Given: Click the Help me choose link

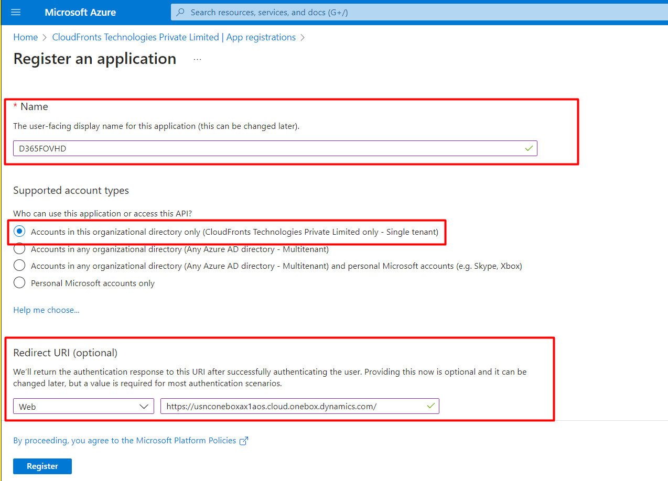Looking at the screenshot, I should [46, 310].
